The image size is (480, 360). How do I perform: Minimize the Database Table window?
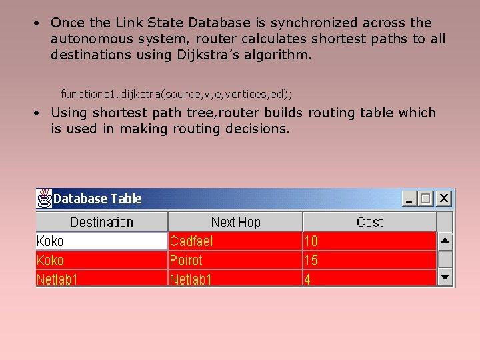coord(409,199)
